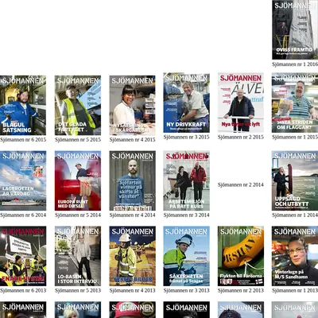The width and height of the screenshot is (318, 318).
Task: Click the Sjömannen nr 2 2013 caption
Action: tap(241, 290)
